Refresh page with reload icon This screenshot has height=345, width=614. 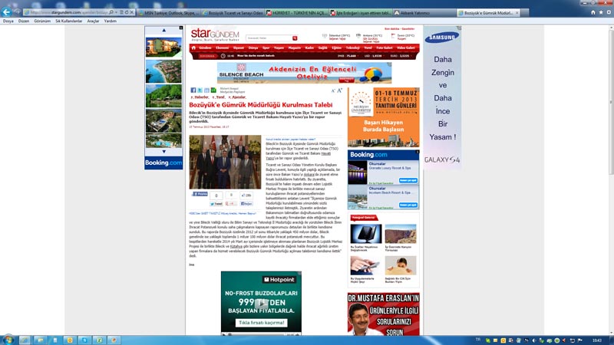click(x=127, y=12)
